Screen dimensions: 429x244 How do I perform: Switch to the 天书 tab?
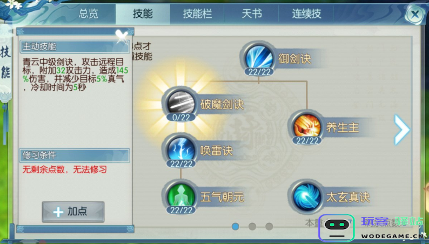(252, 13)
